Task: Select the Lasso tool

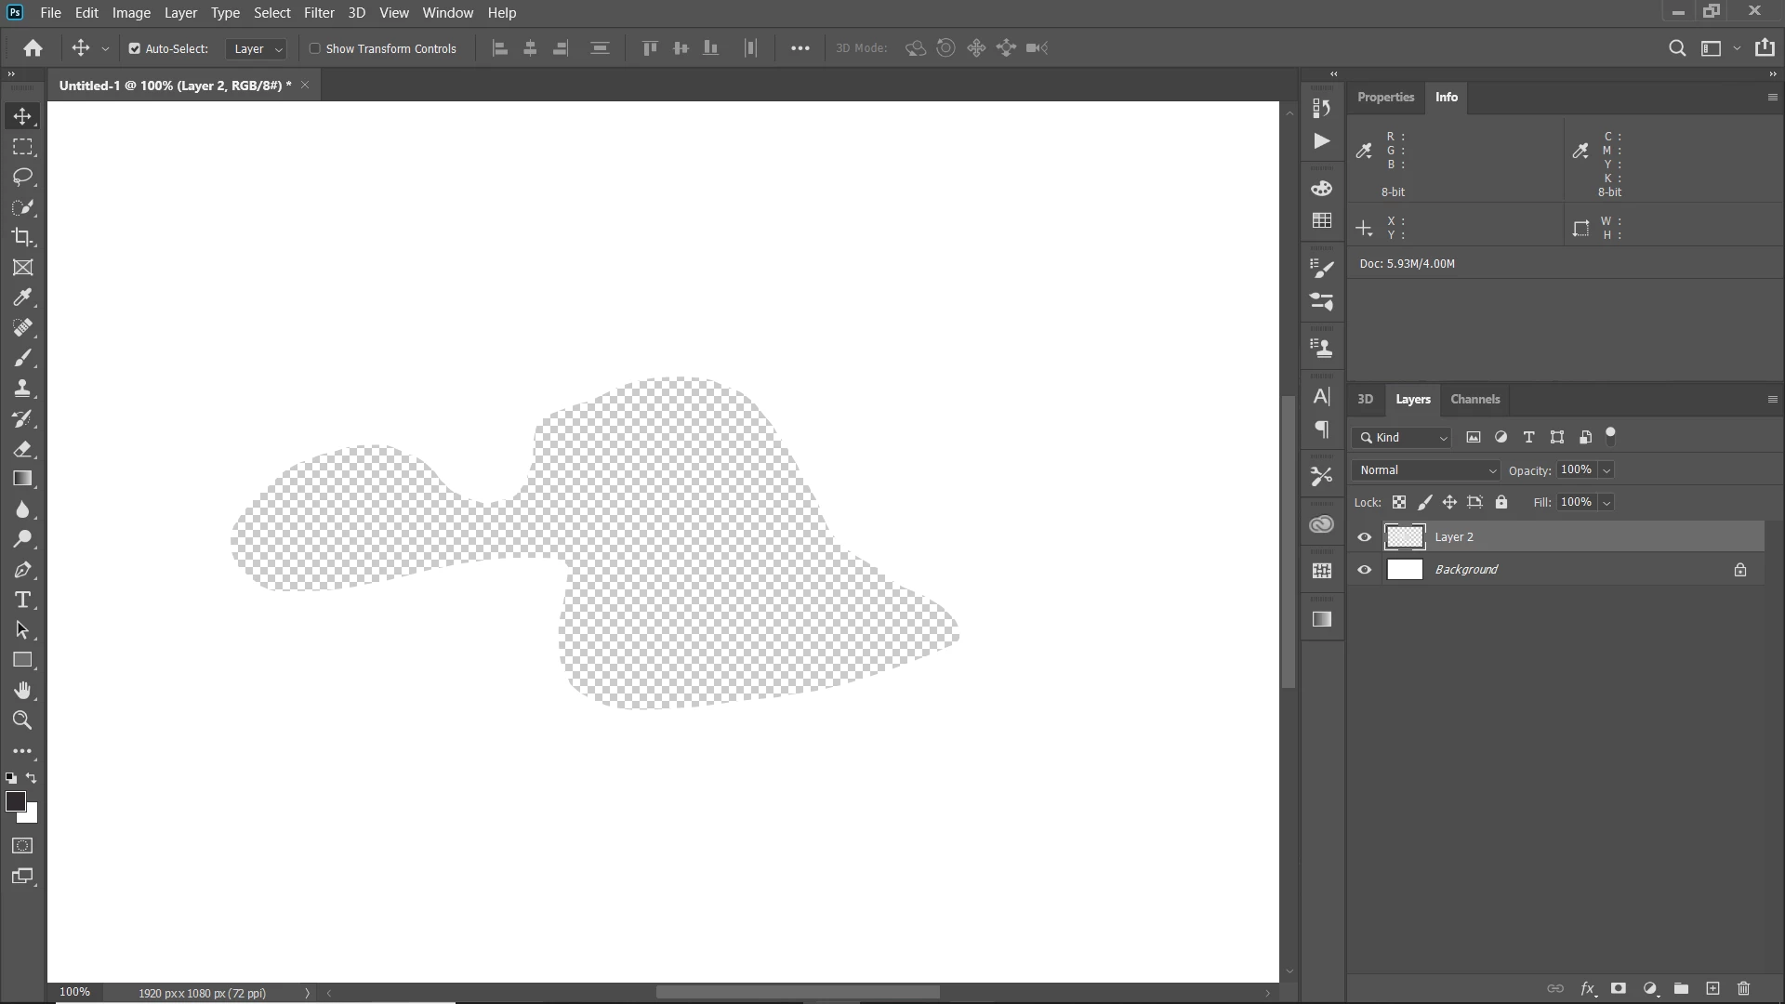Action: click(22, 177)
